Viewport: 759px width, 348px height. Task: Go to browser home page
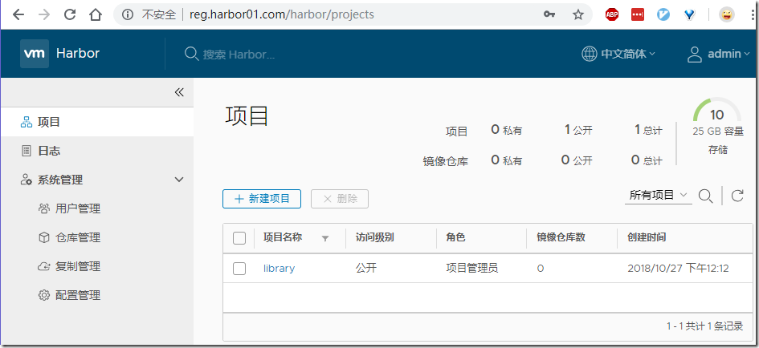(x=96, y=14)
